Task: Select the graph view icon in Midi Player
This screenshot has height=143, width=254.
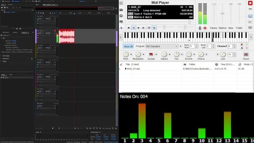Action: click(250, 22)
